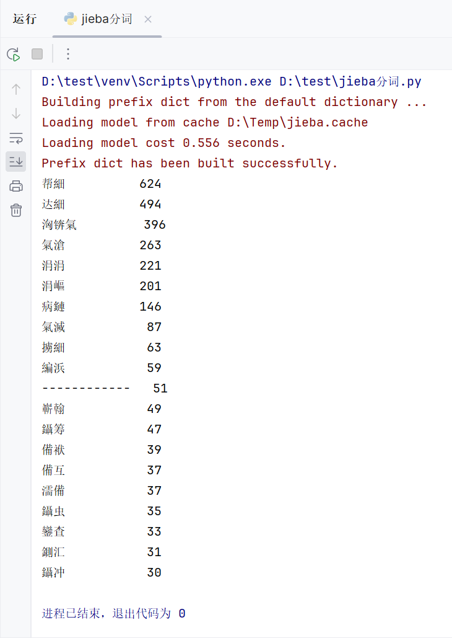Image resolution: width=452 pixels, height=638 pixels.
Task: Click the 'Building prefix dict' message line
Action: click(234, 102)
